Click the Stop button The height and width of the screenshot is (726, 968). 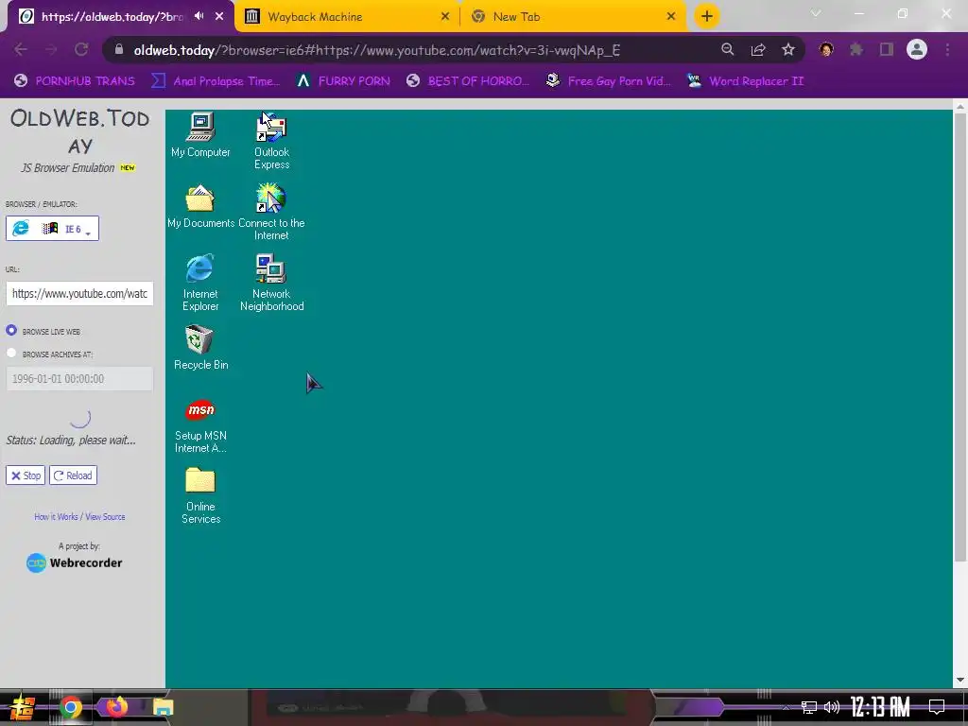(x=26, y=475)
